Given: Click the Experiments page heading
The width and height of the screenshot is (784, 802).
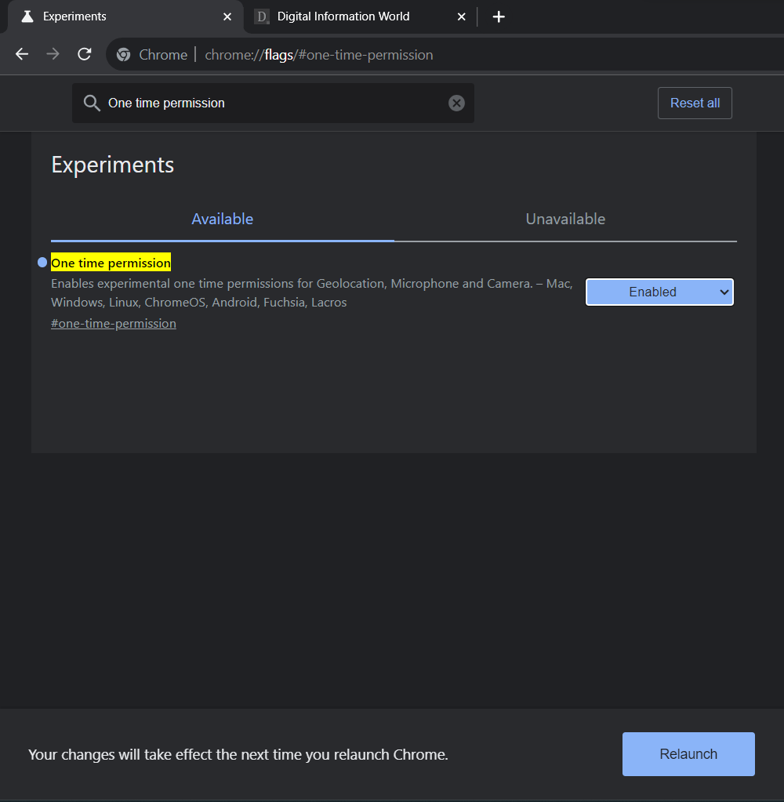Looking at the screenshot, I should [113, 165].
